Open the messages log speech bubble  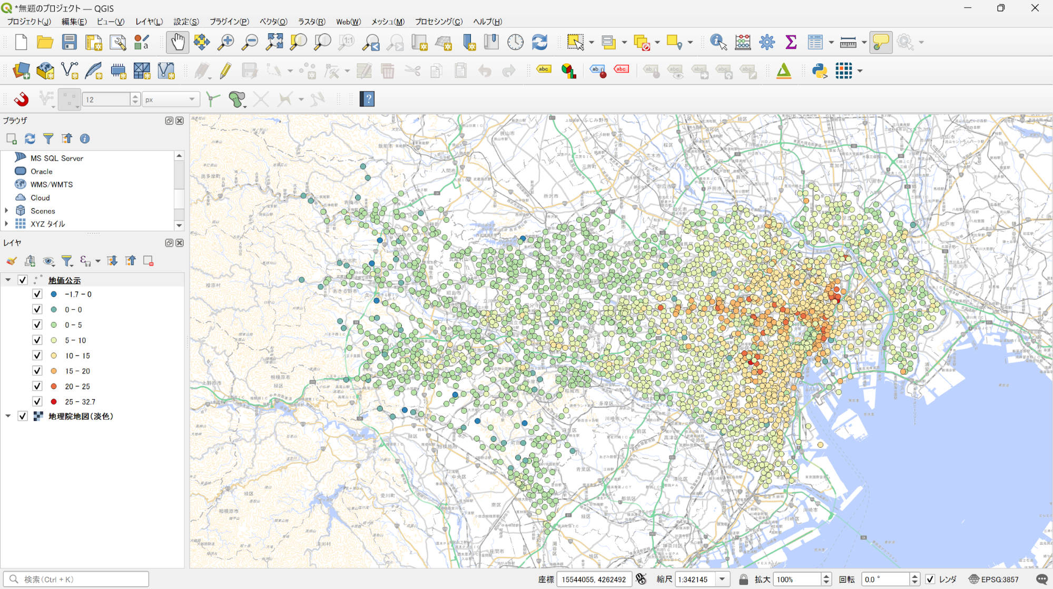click(x=1041, y=579)
